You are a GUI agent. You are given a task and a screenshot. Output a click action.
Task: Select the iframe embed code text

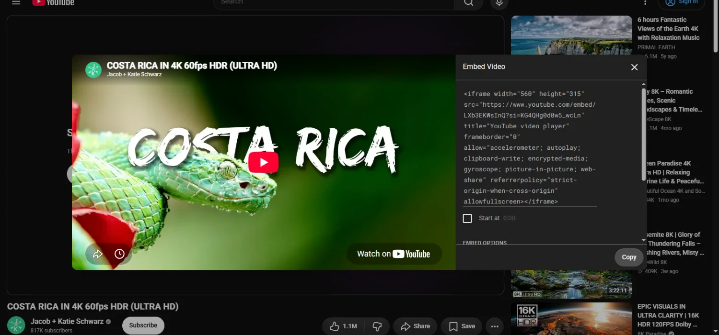pos(530,148)
